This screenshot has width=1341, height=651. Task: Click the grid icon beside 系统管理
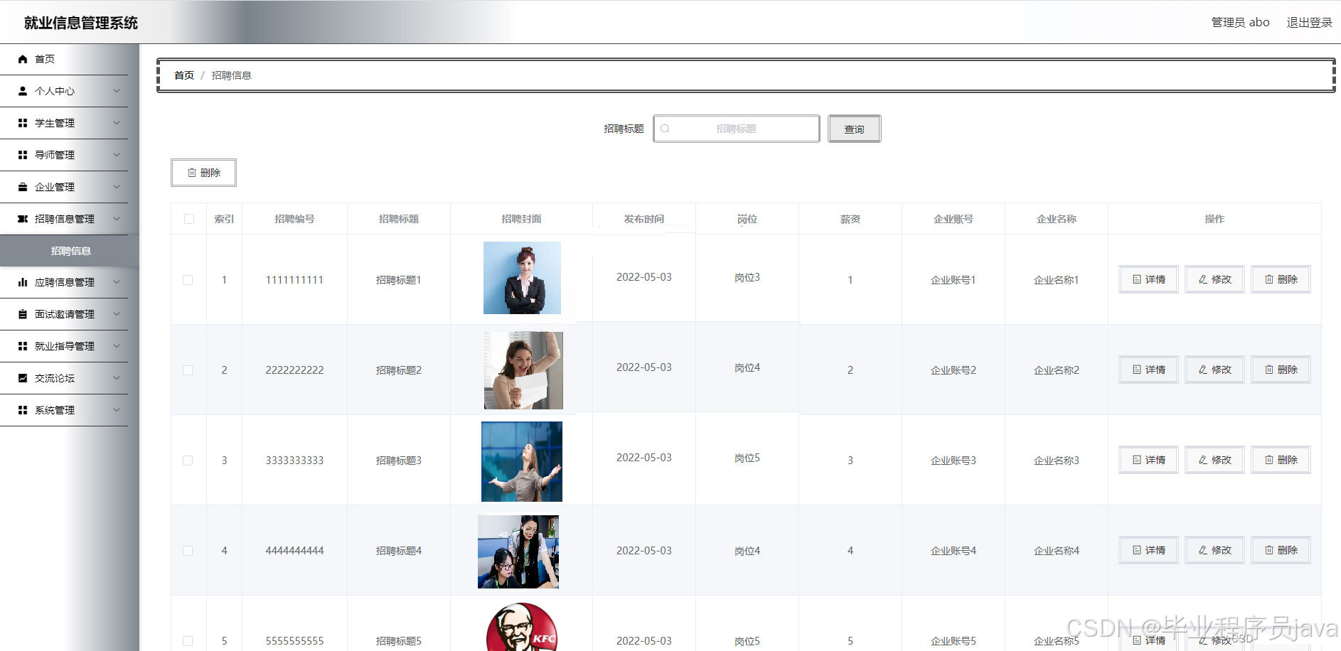coord(23,410)
